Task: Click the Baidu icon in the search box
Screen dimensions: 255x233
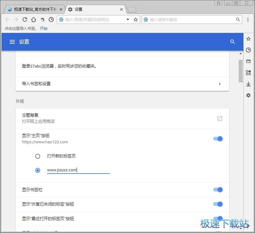Action: point(146,19)
